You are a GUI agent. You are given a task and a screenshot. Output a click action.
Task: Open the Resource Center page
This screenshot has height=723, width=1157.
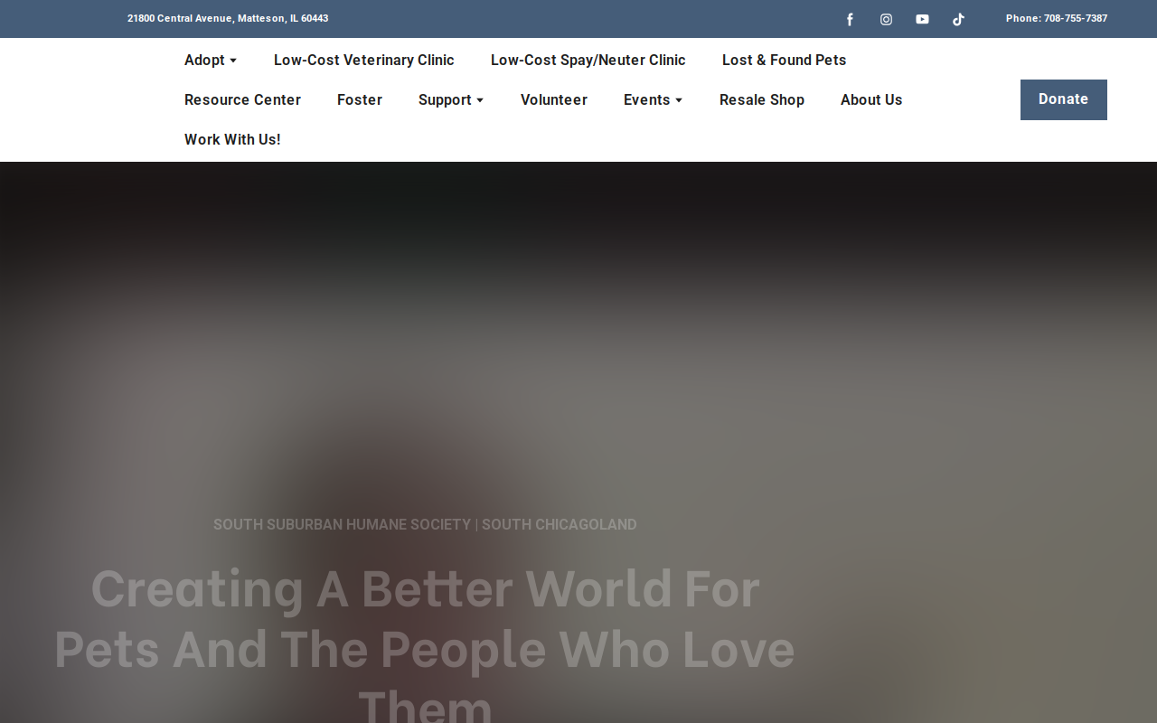pyautogui.click(x=242, y=99)
